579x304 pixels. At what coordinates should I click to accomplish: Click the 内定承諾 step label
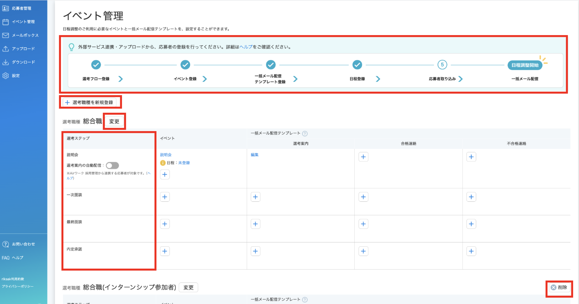tap(74, 249)
